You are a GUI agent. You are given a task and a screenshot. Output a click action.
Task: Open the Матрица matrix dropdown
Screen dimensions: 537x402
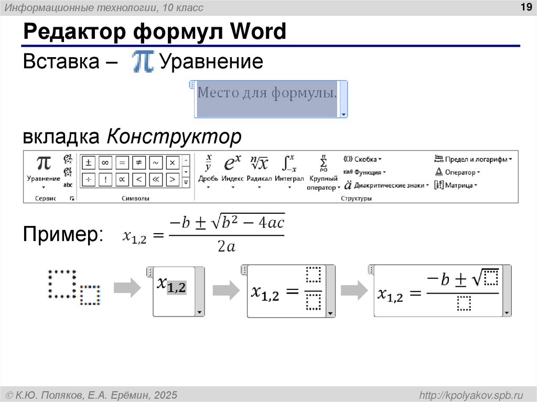point(456,185)
